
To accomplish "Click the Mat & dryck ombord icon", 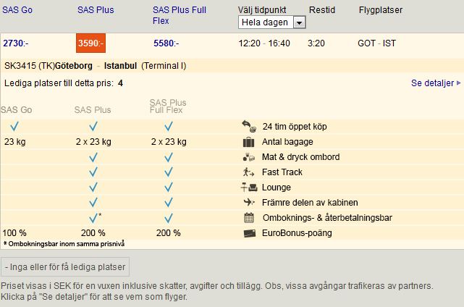I will click(x=248, y=157).
